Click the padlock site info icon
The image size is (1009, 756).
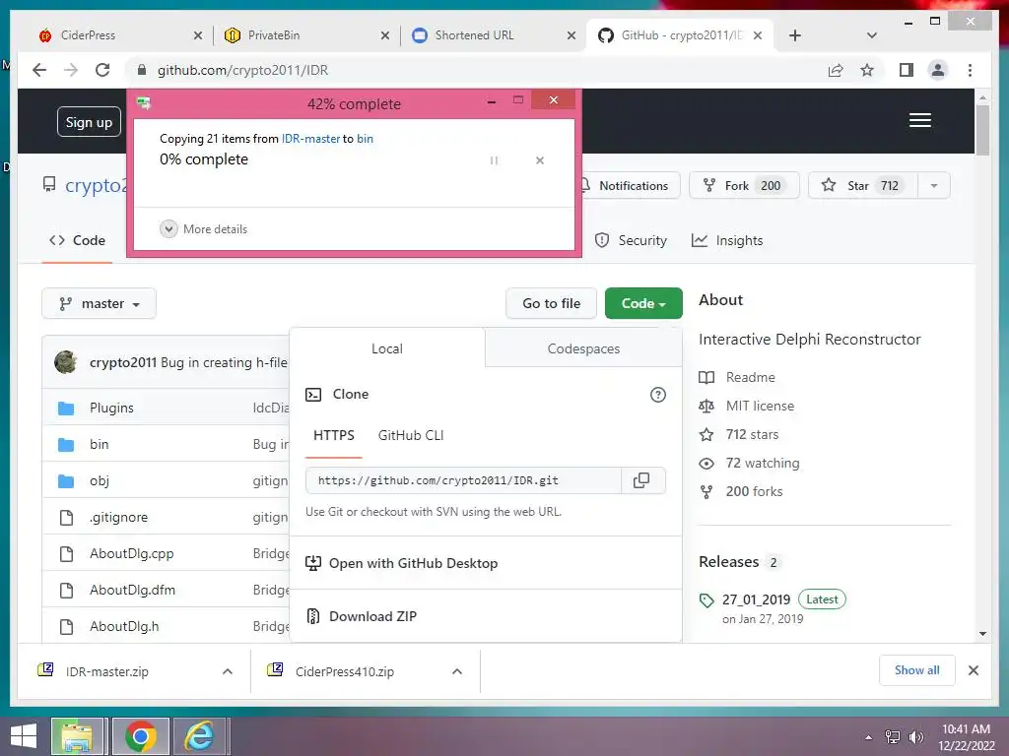coord(142,70)
